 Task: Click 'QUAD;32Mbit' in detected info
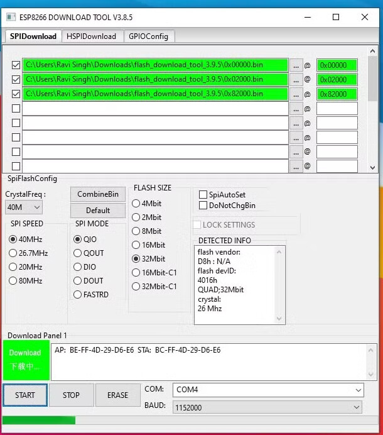(220, 290)
